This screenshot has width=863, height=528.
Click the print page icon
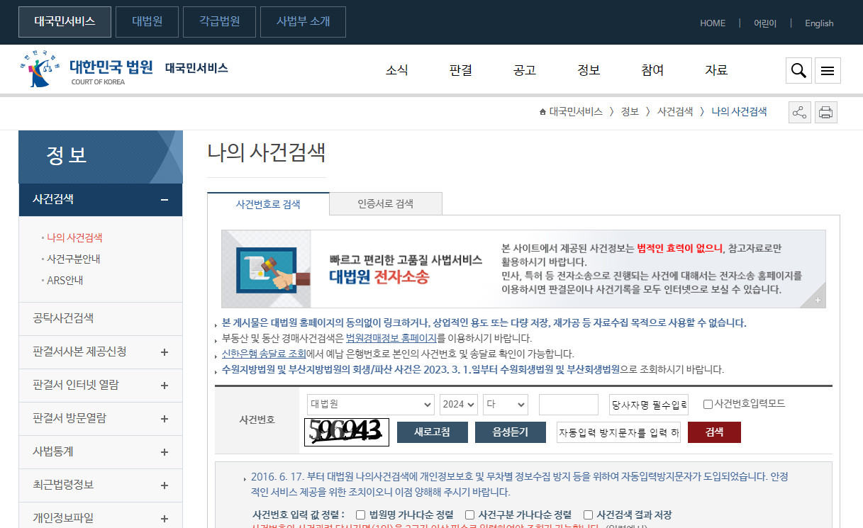coord(825,112)
